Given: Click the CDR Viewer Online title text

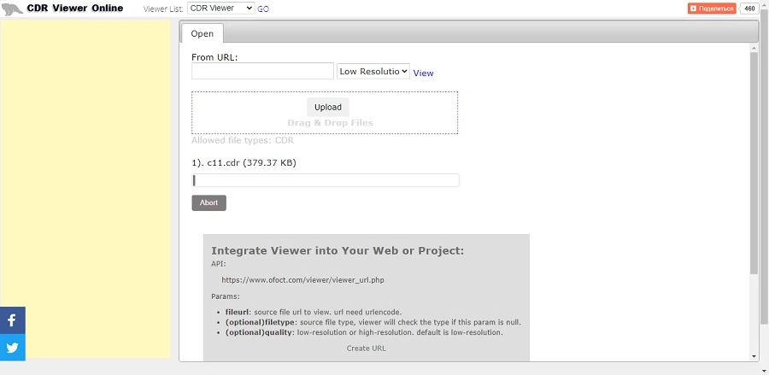Looking at the screenshot, I should tap(75, 9).
